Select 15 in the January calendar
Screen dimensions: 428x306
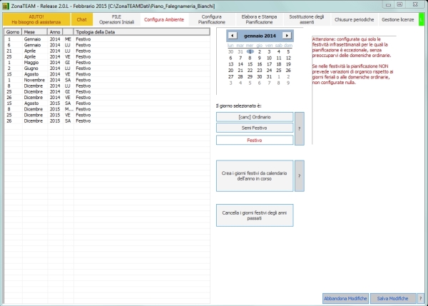pos(250,64)
